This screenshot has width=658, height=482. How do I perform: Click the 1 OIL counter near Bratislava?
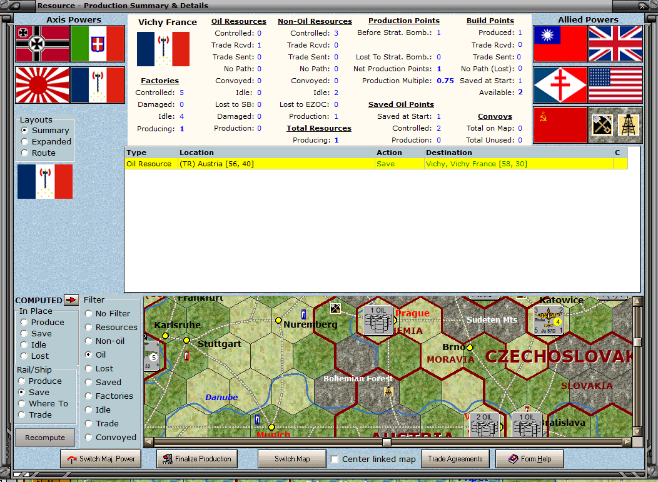click(x=527, y=424)
